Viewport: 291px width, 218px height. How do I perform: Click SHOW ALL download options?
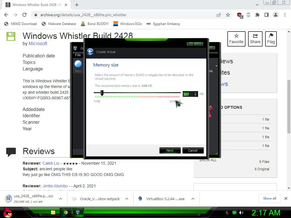pos(208,160)
